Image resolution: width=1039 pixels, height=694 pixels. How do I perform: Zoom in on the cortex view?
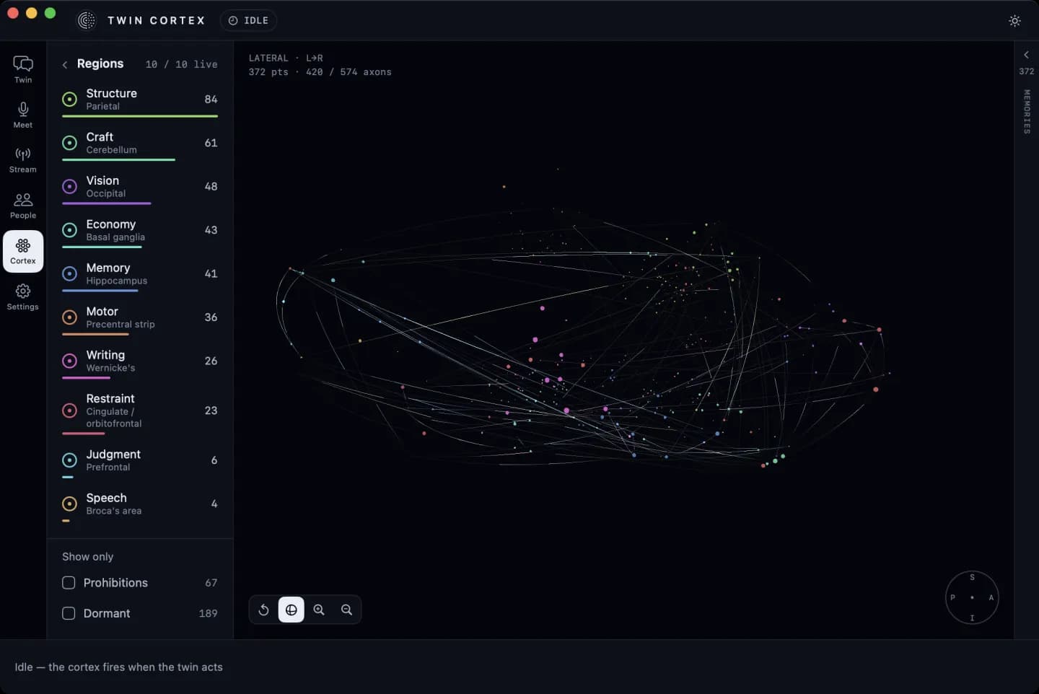[x=319, y=610]
